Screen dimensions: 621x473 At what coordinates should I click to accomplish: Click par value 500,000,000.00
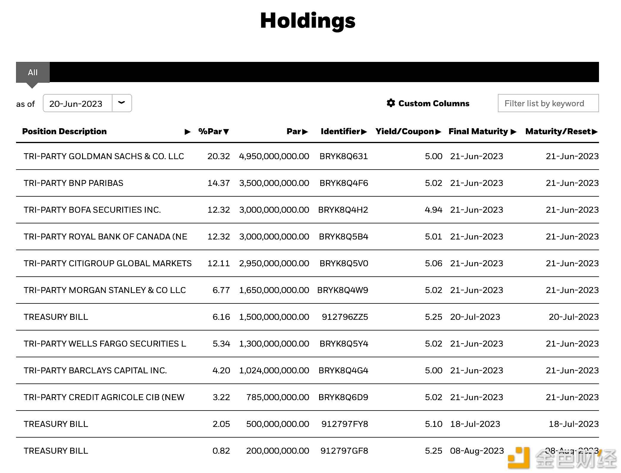[x=278, y=424]
